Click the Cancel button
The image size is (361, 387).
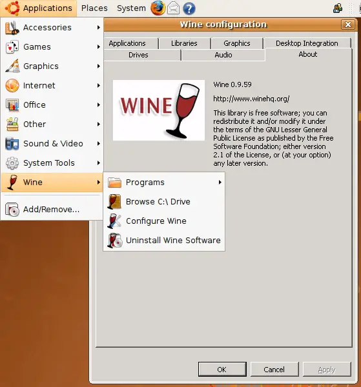point(274,369)
